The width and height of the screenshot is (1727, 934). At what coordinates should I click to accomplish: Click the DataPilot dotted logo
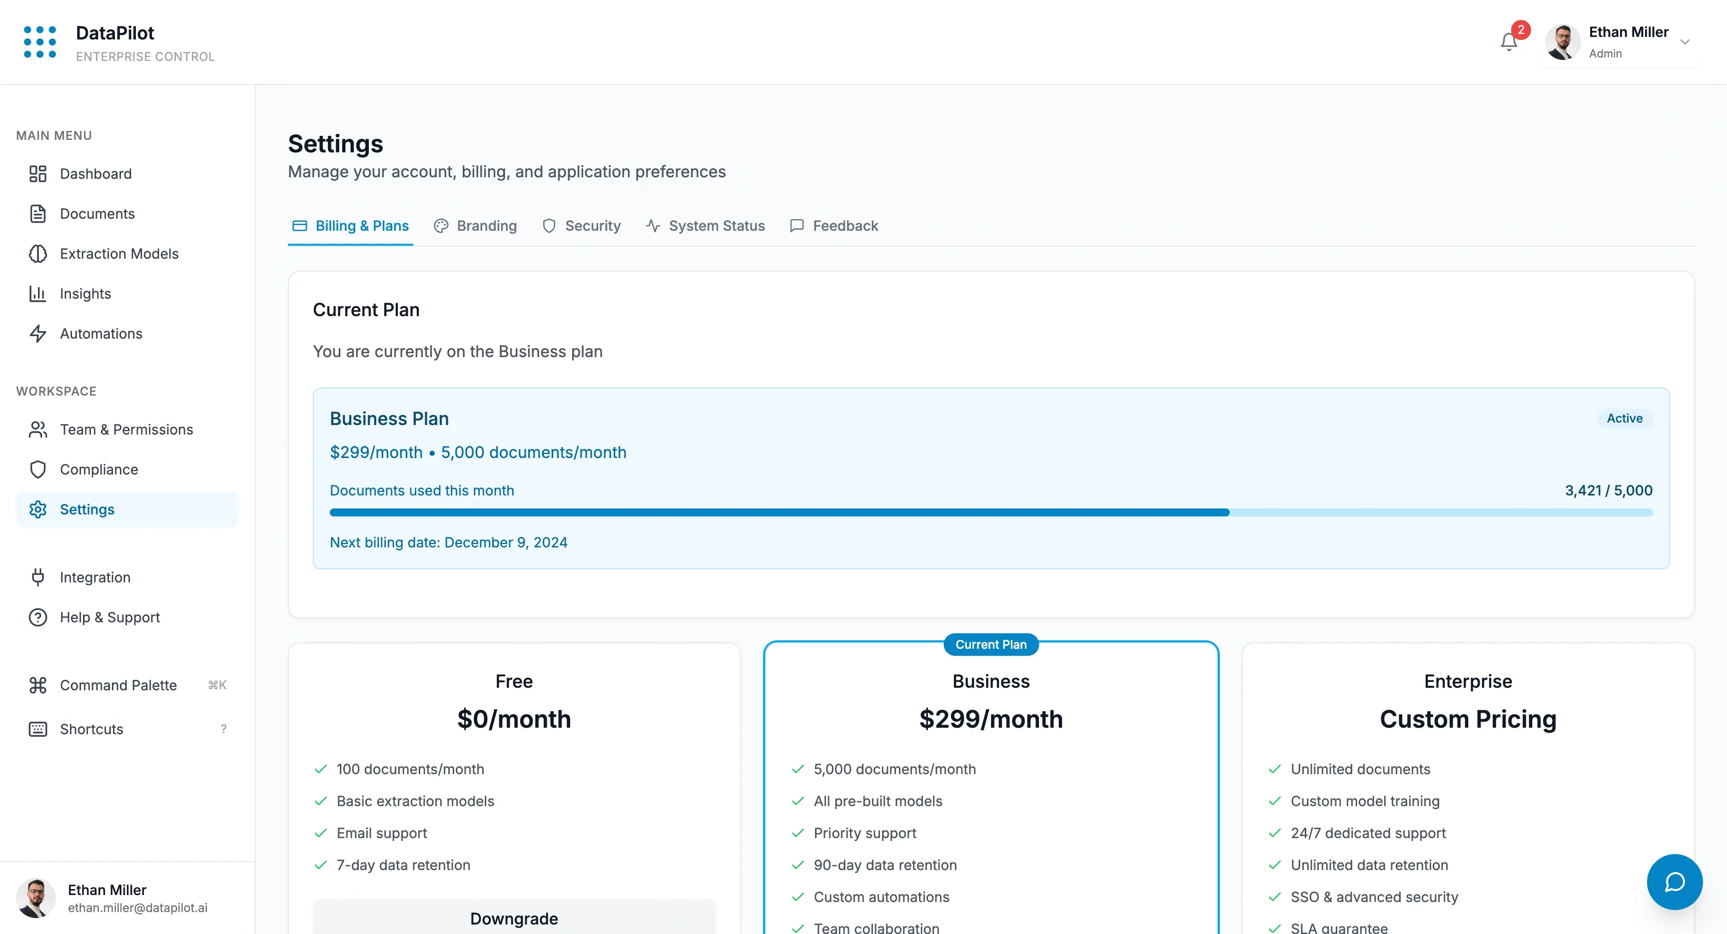click(39, 42)
